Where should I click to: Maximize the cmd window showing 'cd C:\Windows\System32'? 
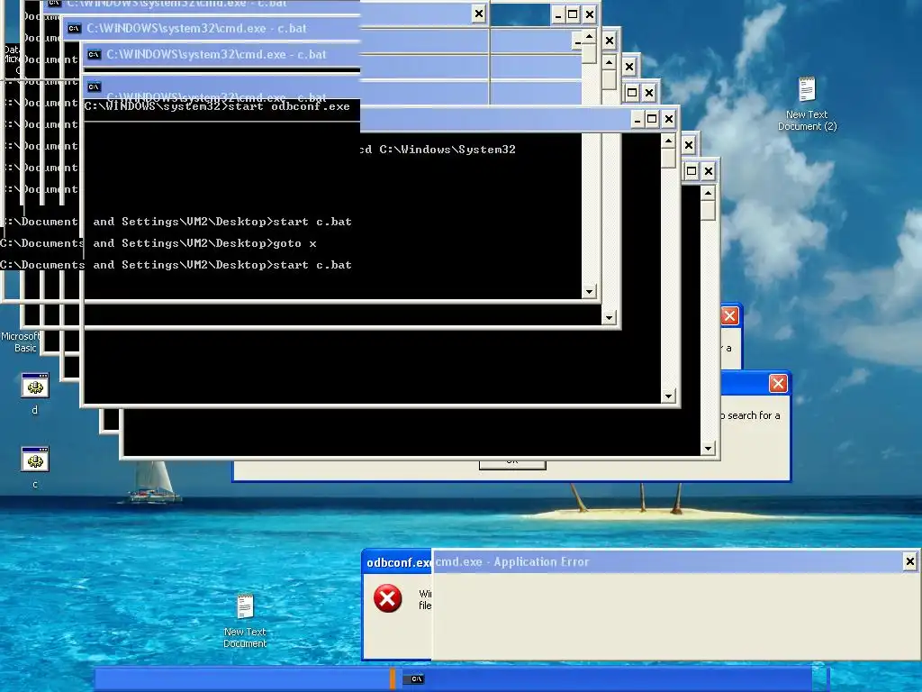[x=652, y=120]
